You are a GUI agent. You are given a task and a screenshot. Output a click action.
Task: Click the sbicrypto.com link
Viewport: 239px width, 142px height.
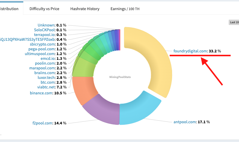[x=42, y=44]
